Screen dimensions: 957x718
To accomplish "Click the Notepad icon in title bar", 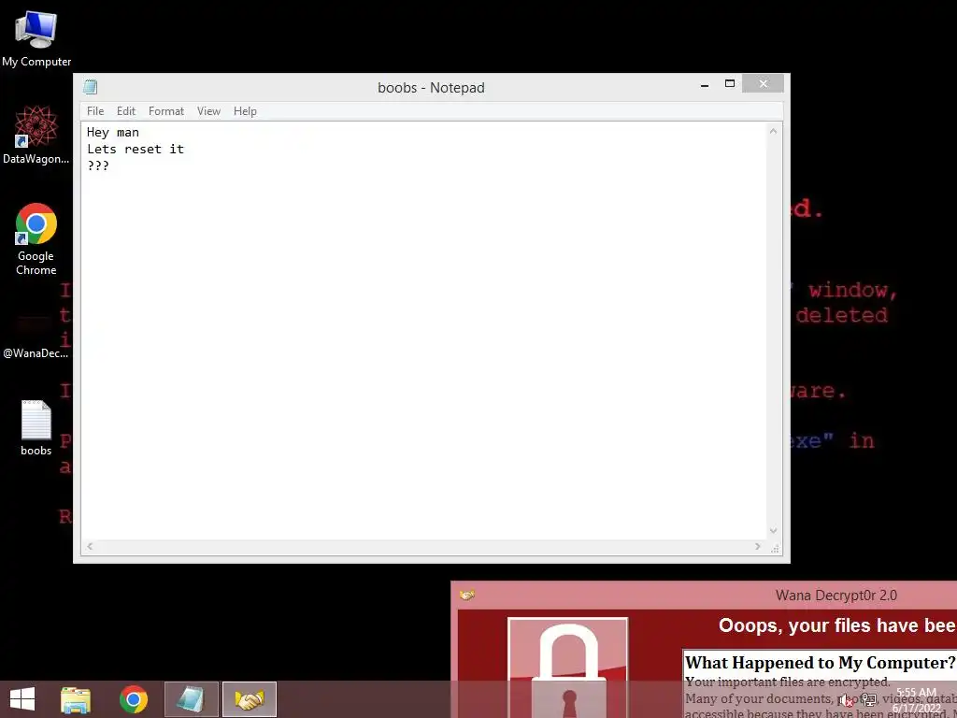I will click(x=91, y=87).
